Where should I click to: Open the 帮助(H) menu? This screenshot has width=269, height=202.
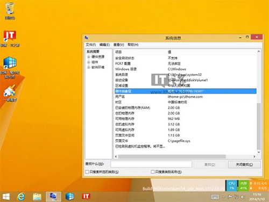click(133, 45)
